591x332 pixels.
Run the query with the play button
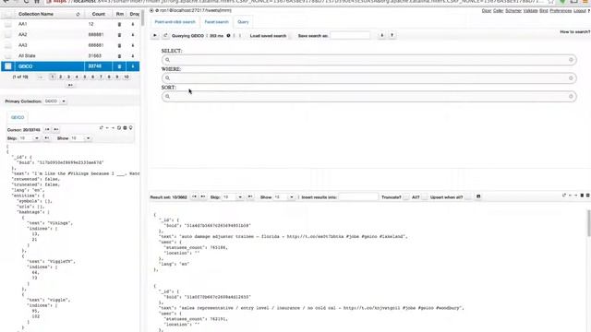(155, 35)
